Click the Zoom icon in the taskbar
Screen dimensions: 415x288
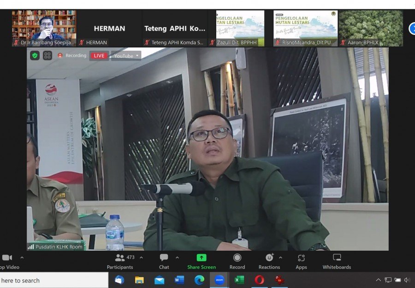(x=219, y=280)
